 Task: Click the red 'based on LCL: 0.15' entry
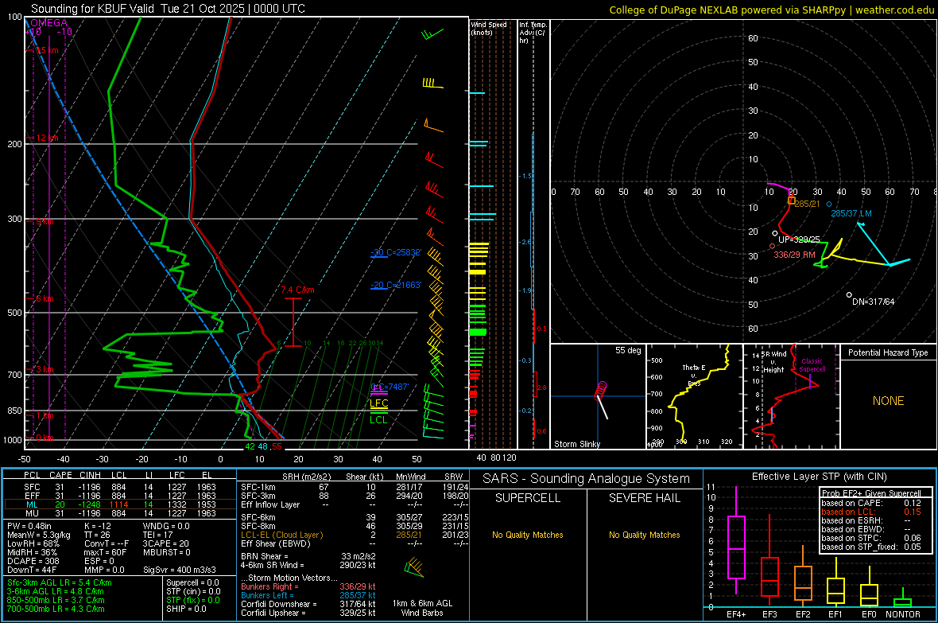pos(870,512)
